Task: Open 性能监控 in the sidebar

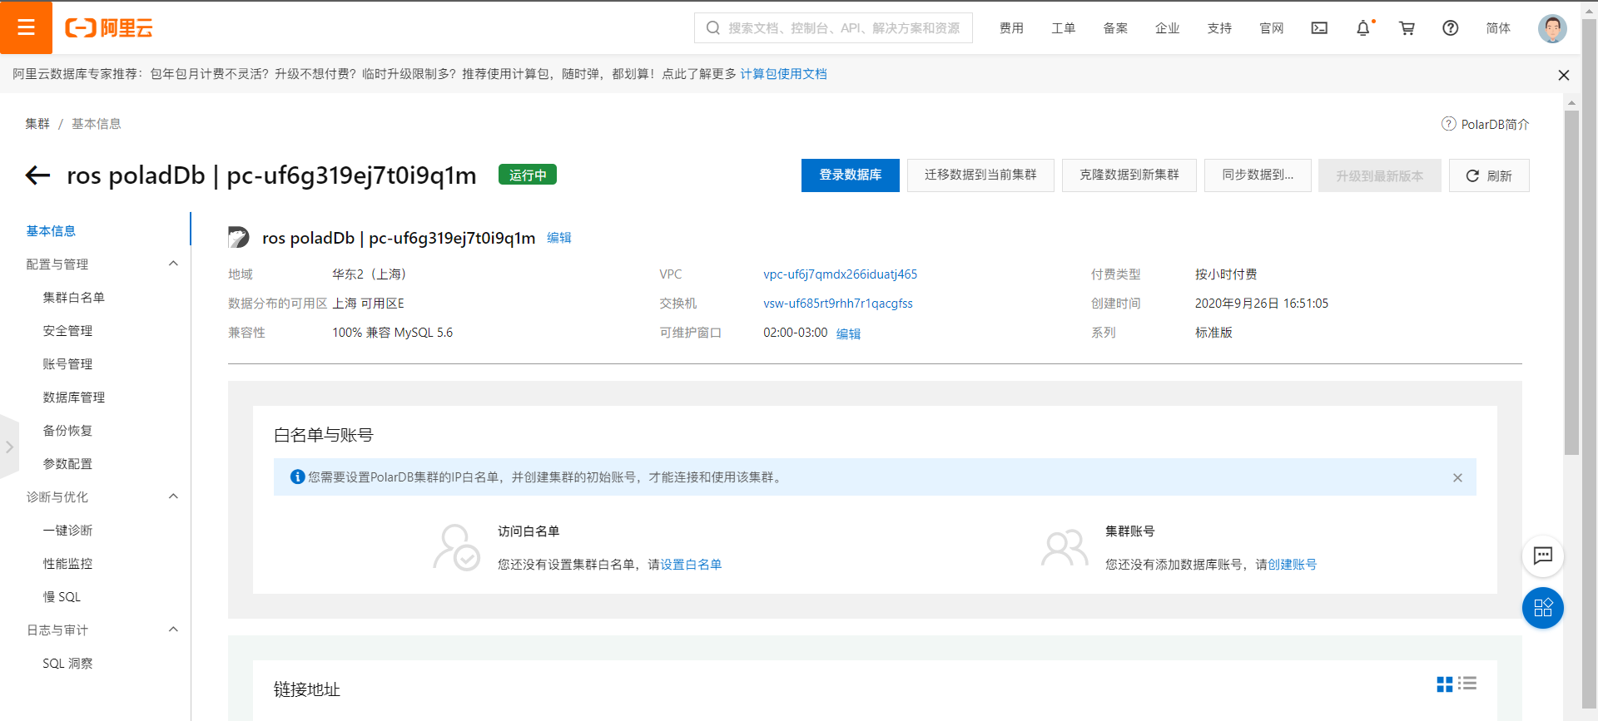Action: (x=67, y=563)
